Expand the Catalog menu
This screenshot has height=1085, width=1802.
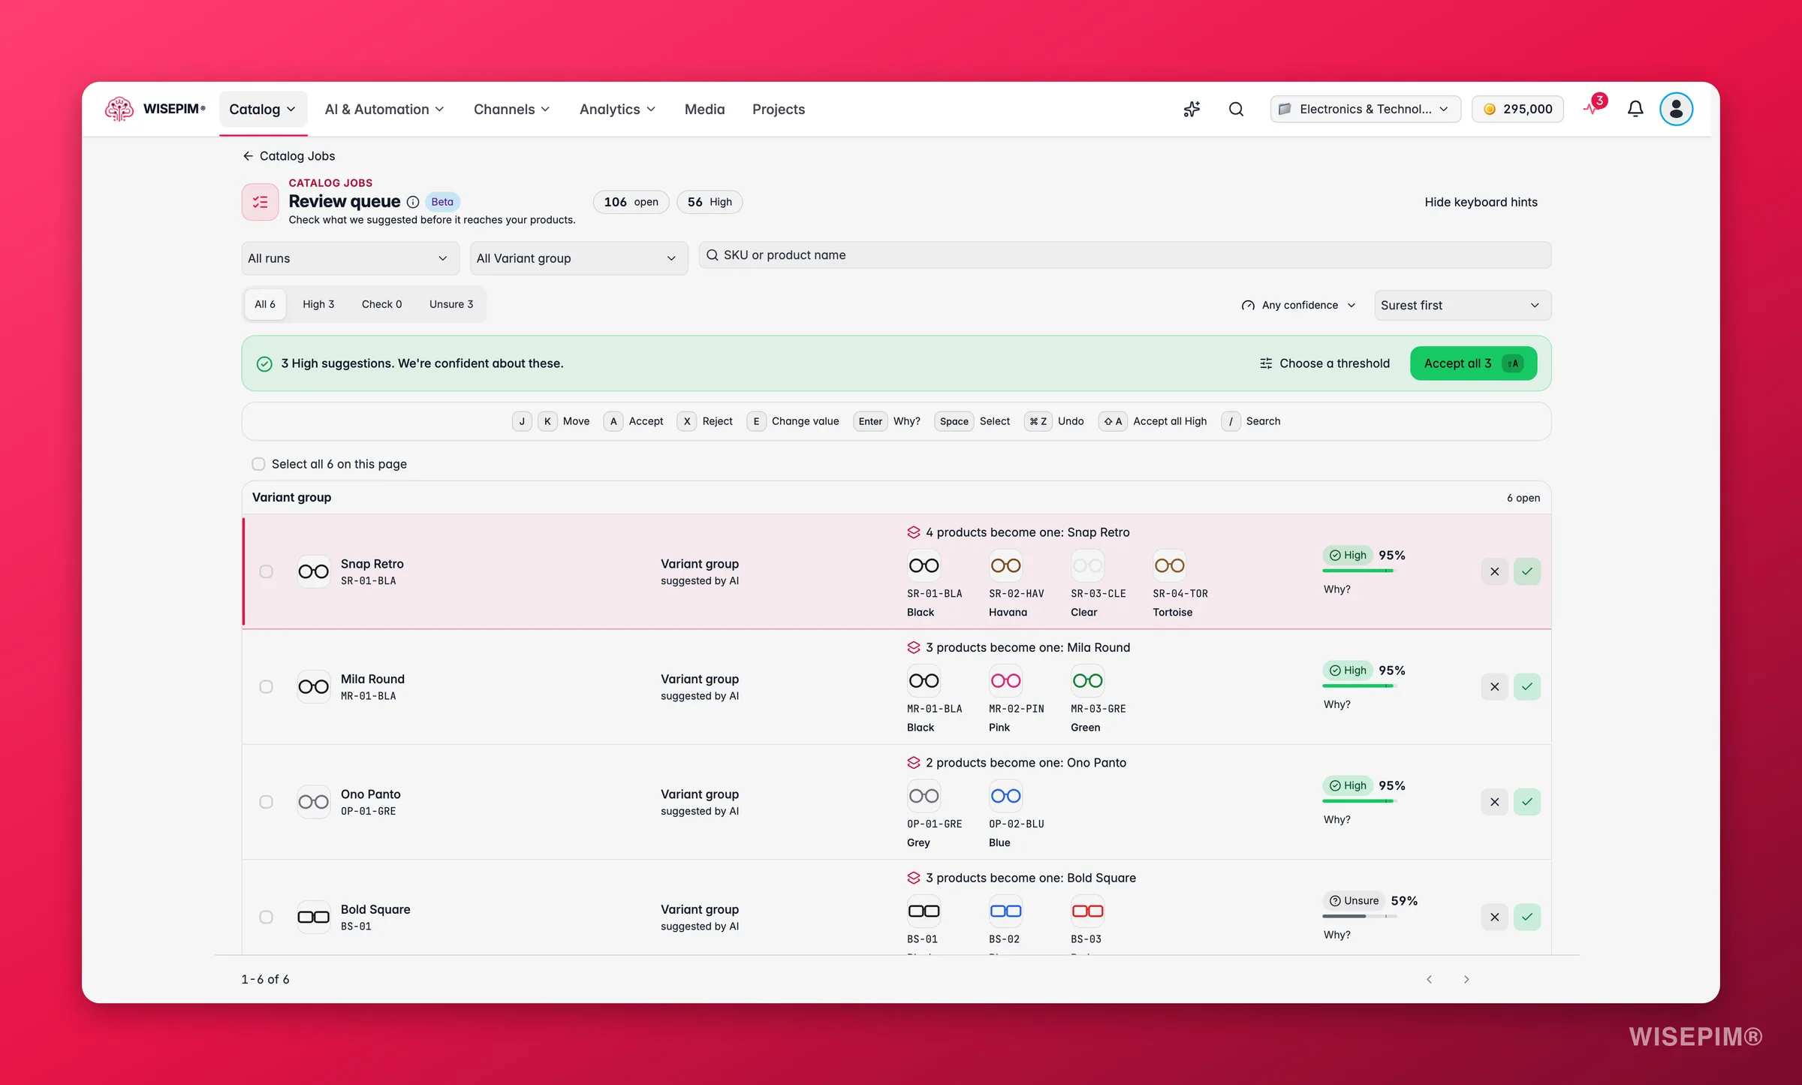pyautogui.click(x=263, y=109)
